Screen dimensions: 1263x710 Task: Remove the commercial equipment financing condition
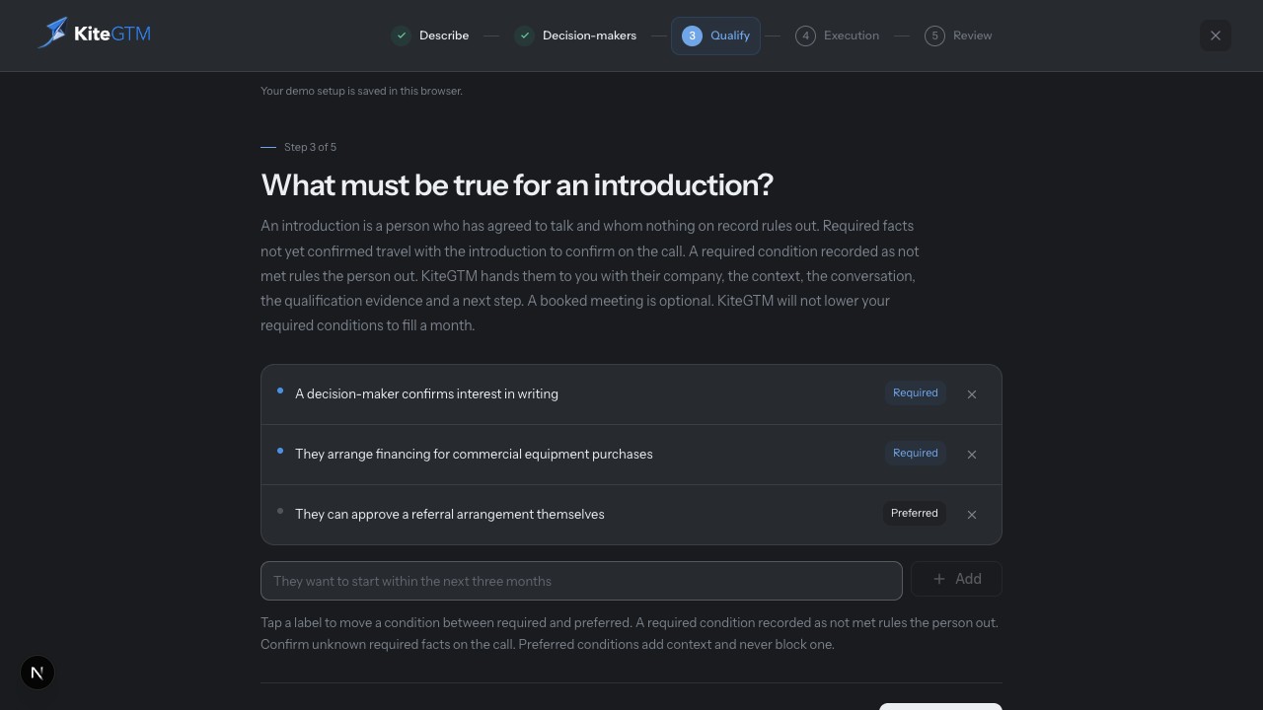click(x=972, y=455)
